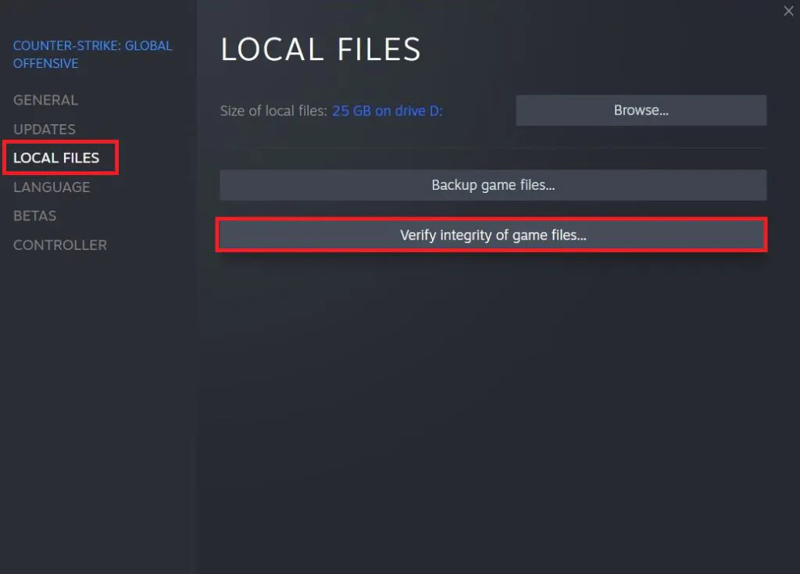Switch to the GENERAL settings tab
The height and width of the screenshot is (574, 800).
(45, 100)
